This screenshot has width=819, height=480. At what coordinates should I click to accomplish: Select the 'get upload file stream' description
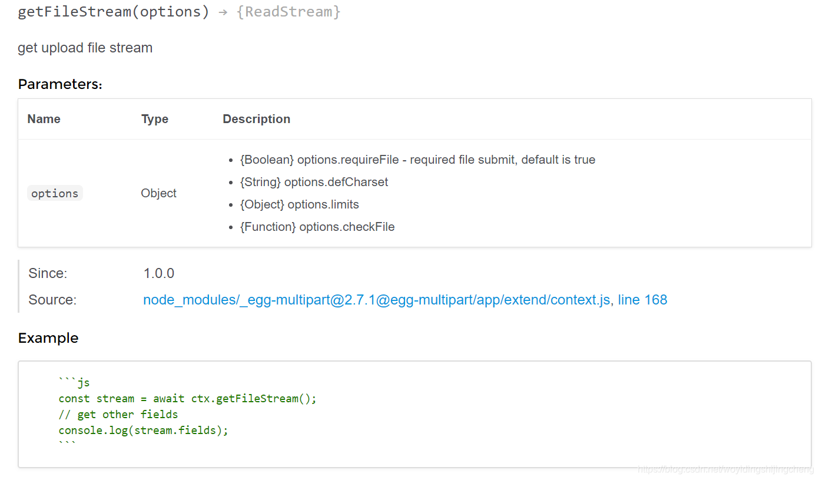[85, 48]
